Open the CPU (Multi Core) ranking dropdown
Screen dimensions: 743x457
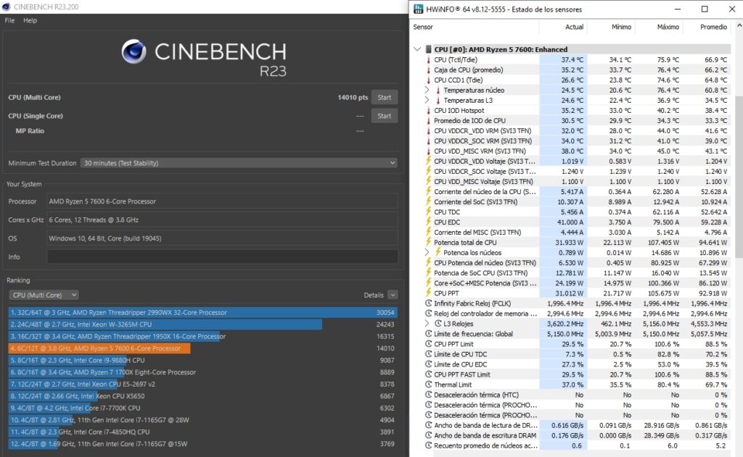pyautogui.click(x=44, y=295)
